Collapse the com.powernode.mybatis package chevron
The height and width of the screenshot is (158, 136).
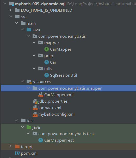28,36
